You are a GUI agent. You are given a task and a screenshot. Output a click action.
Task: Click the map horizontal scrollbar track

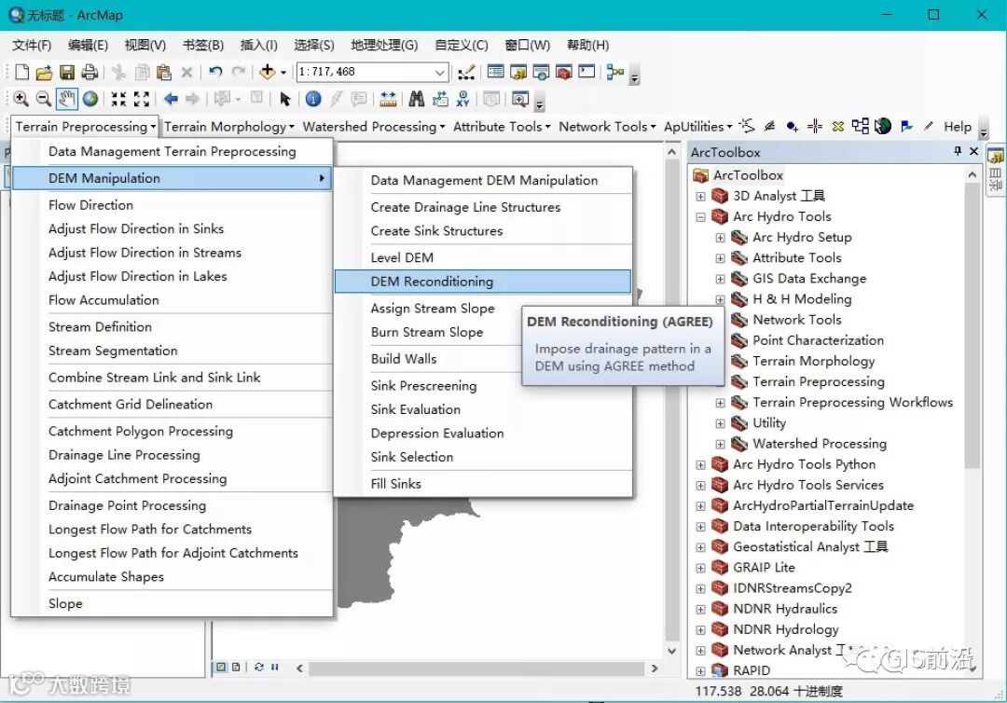pyautogui.click(x=476, y=669)
